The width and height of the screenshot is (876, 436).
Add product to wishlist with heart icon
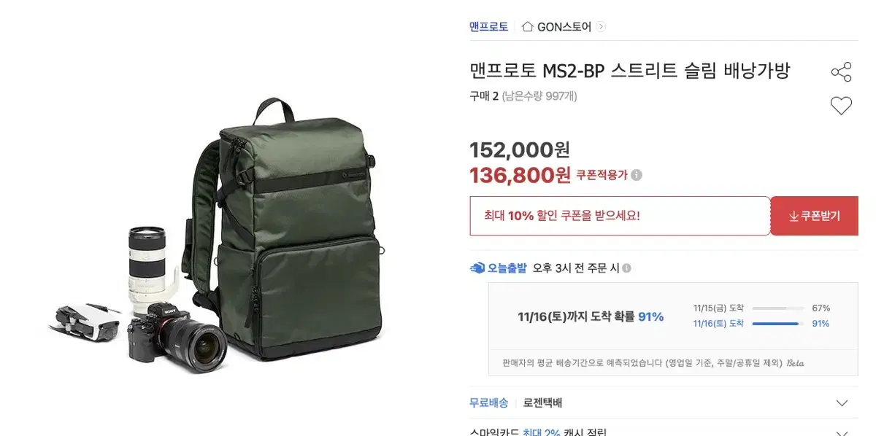click(x=842, y=106)
